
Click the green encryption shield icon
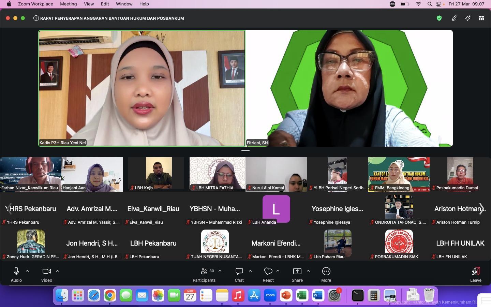[x=439, y=18]
